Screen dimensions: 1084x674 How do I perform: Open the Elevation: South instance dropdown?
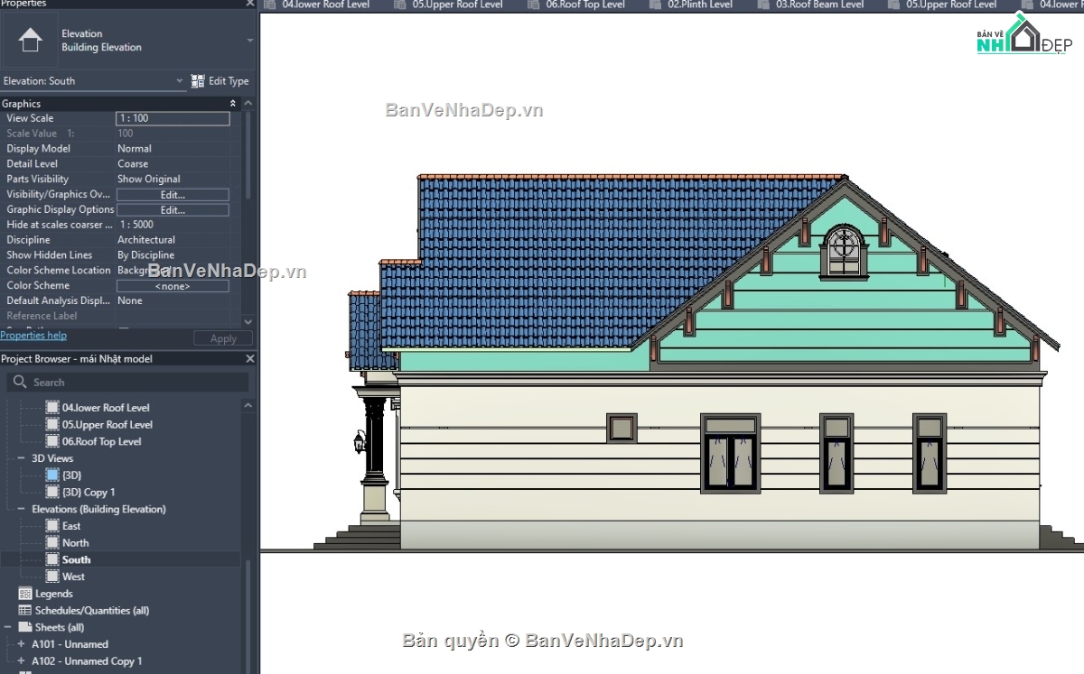(x=179, y=81)
